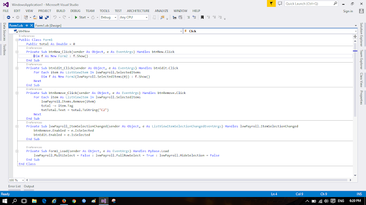The image size is (366, 205).
Task: Open the Error List tab
Action: [14, 186]
